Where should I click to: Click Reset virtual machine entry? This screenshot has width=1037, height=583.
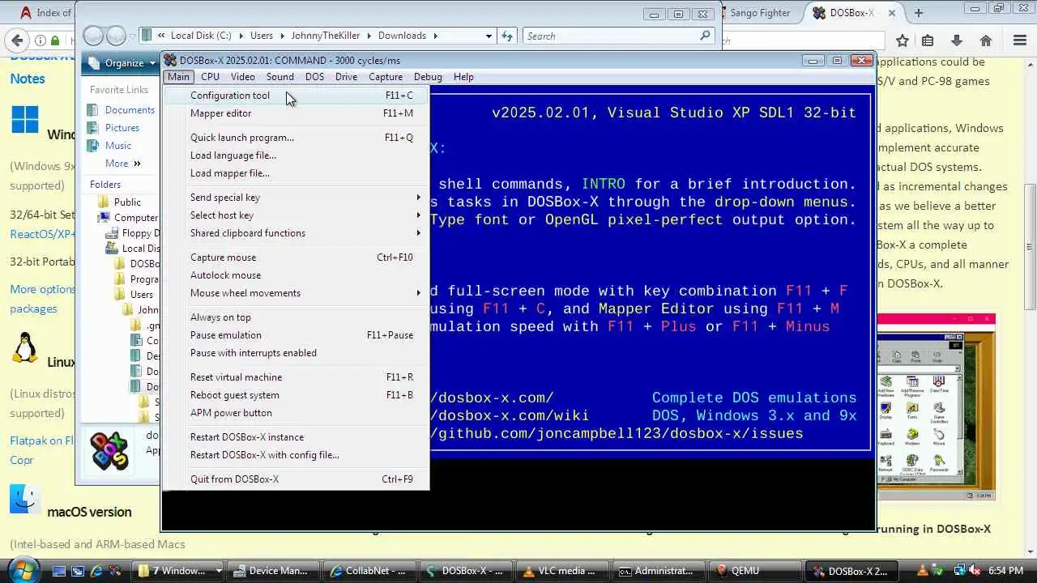point(297,377)
